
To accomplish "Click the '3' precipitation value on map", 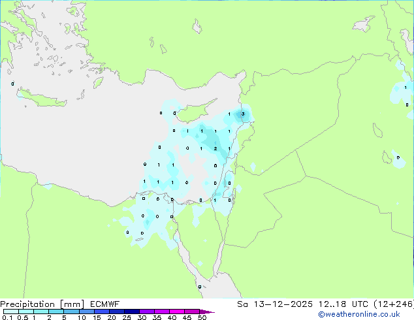I will (243, 114).
